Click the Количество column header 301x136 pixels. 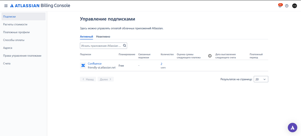(167, 54)
